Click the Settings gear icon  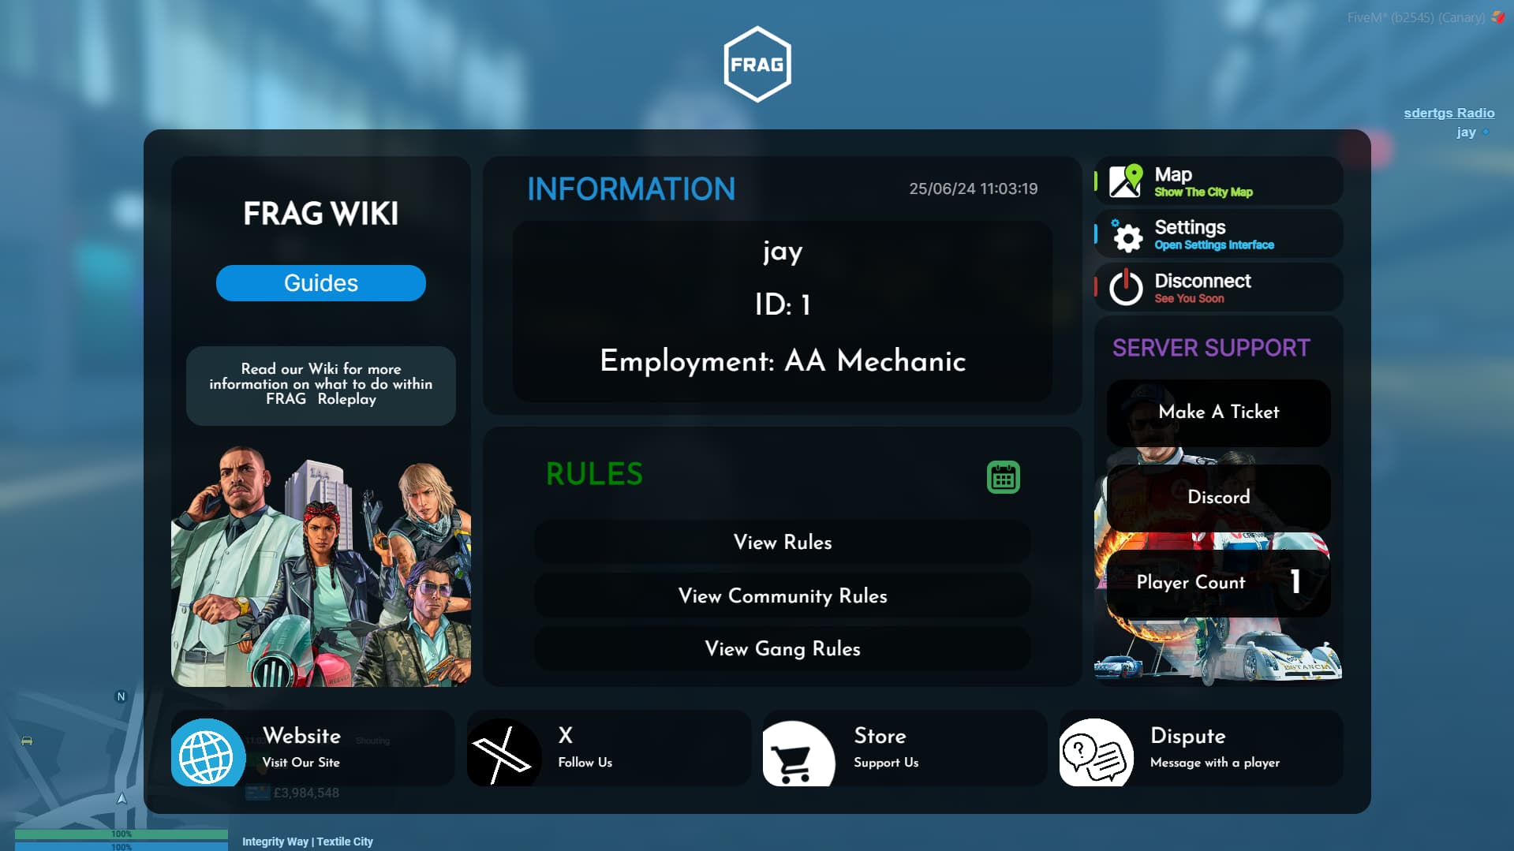coord(1127,236)
